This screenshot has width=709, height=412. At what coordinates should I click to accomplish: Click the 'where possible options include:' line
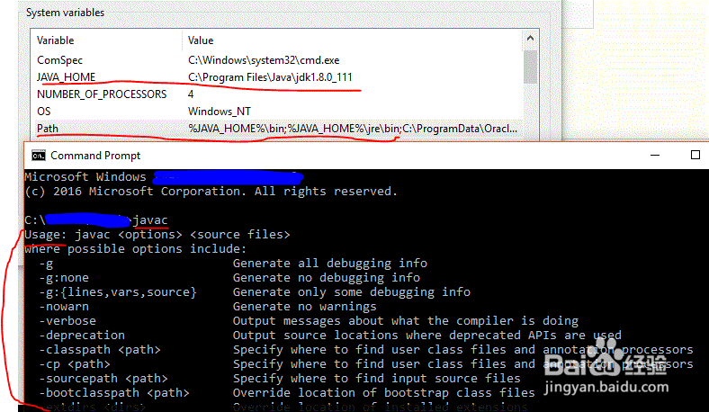136,249
